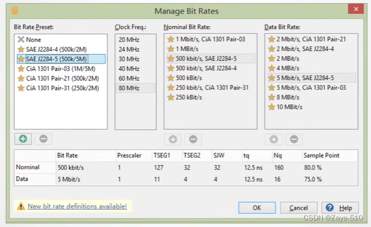Click the remove data bit rate minus button
371x227 pixels.
294,139
